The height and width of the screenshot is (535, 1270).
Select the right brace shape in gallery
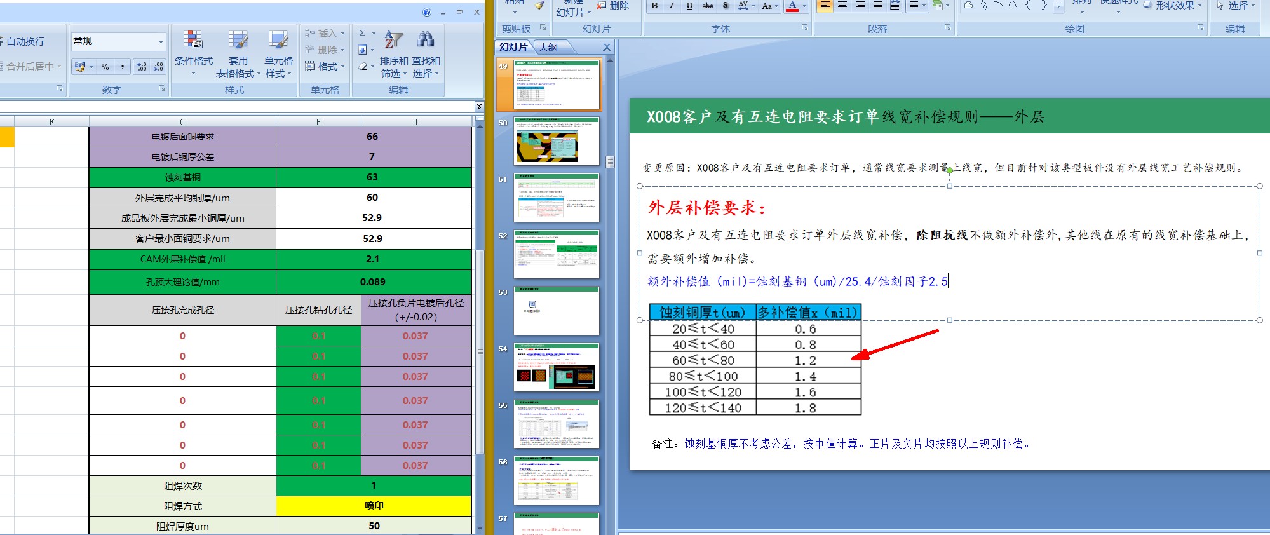click(1044, 5)
